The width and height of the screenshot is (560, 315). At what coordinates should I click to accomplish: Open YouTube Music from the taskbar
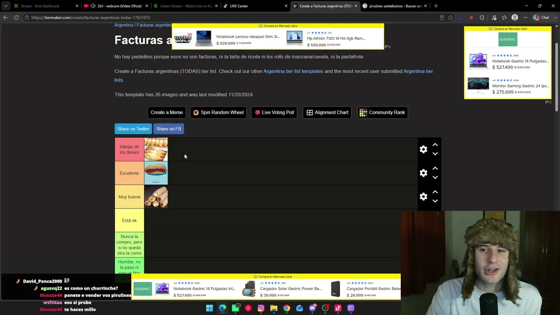click(248, 308)
